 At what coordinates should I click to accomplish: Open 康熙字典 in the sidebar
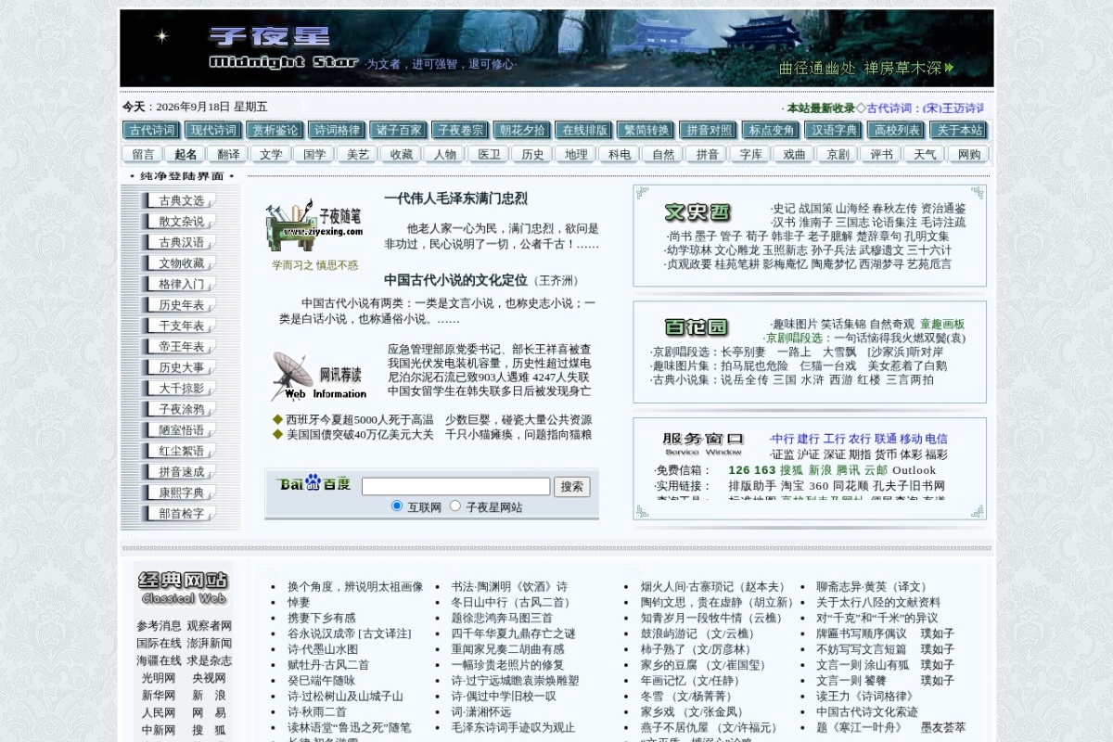coord(180,493)
